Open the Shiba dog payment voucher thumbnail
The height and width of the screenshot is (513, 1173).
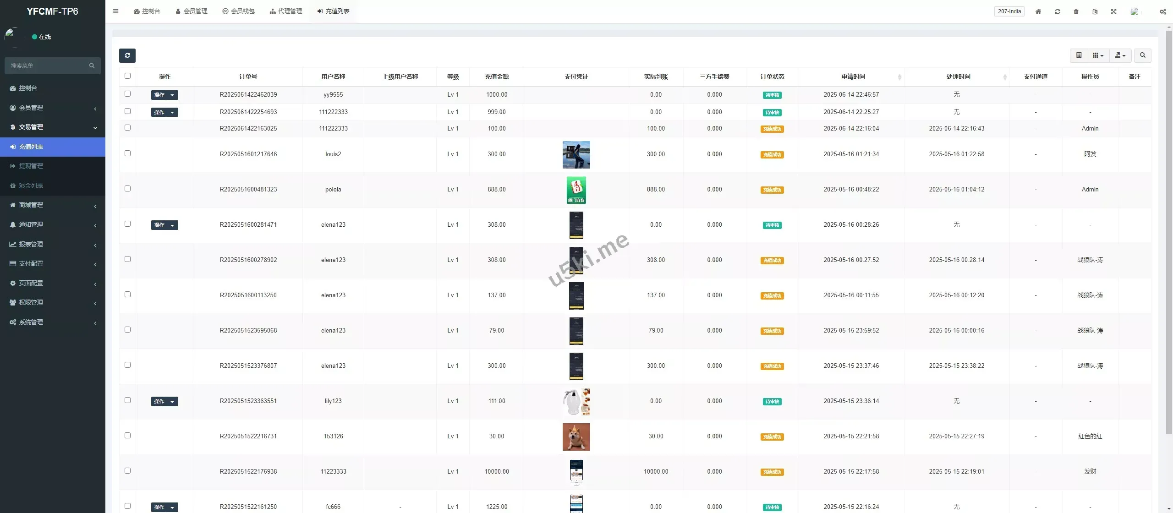pyautogui.click(x=576, y=437)
